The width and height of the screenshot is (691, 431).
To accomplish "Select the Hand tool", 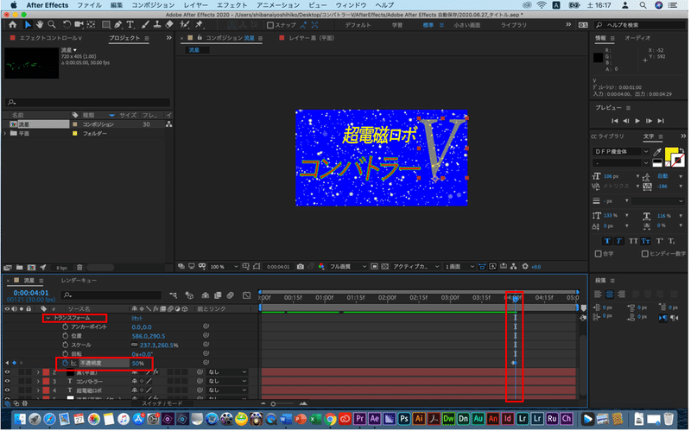I will coord(40,25).
